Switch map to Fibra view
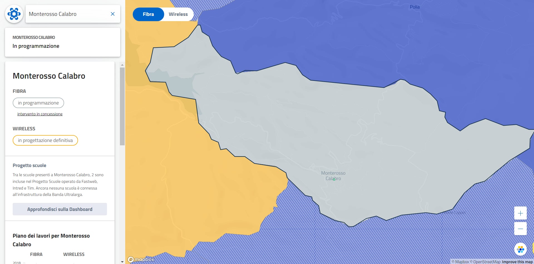This screenshot has width=534, height=264. (148, 14)
